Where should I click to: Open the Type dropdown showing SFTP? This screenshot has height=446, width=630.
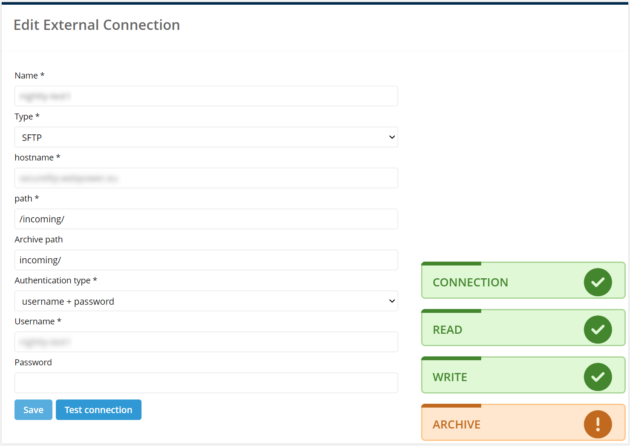[206, 137]
